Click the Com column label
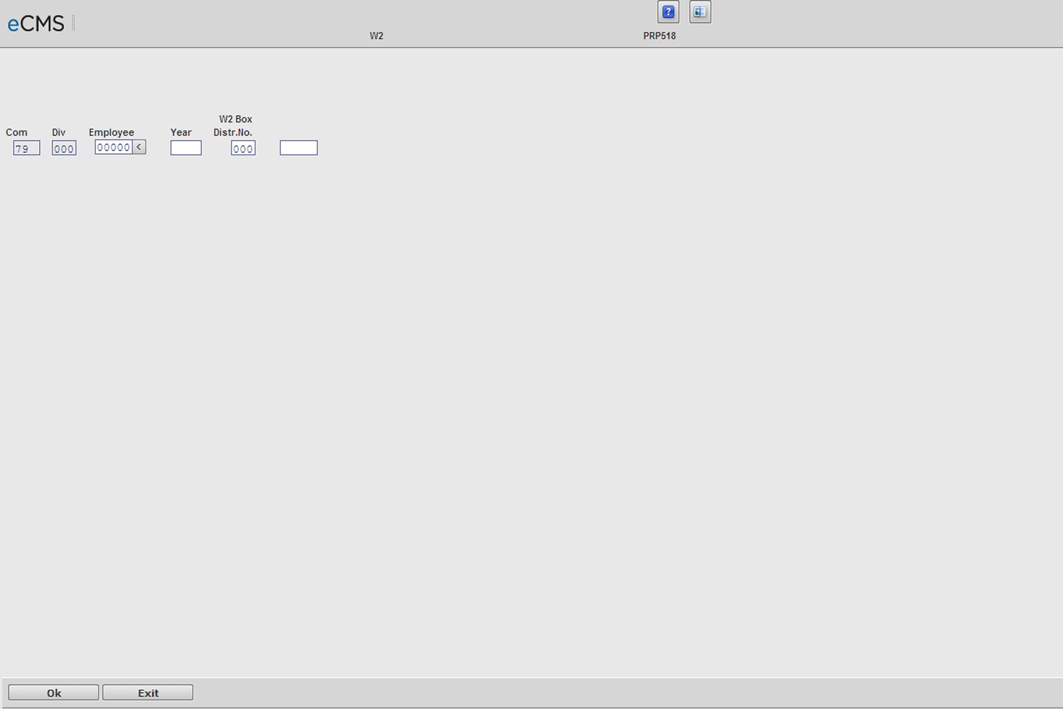 click(x=16, y=132)
